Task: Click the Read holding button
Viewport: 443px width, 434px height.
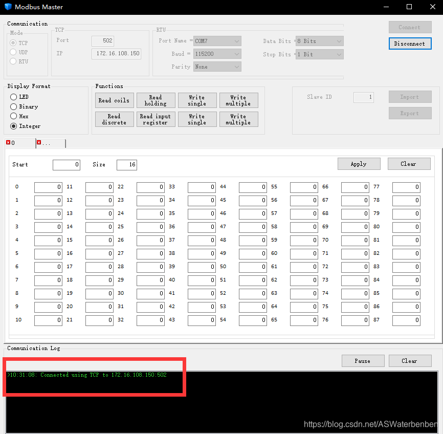Action: click(x=156, y=100)
